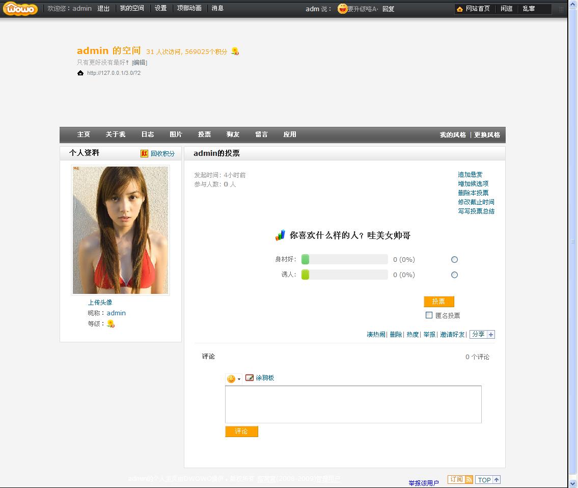Image resolution: width=578 pixels, height=488 pixels.
Task: Click 写写投票总结 link
Action: coord(476,211)
